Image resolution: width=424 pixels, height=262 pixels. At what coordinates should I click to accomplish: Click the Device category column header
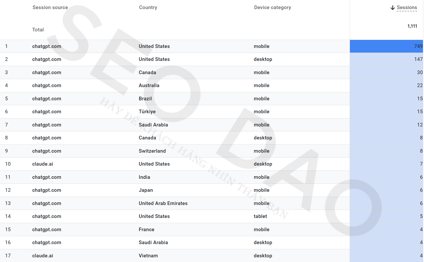[272, 8]
